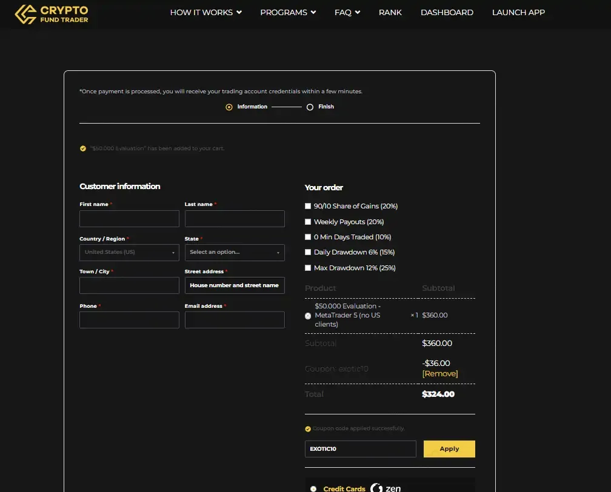Open the RANK page
The image size is (611, 492).
point(390,12)
